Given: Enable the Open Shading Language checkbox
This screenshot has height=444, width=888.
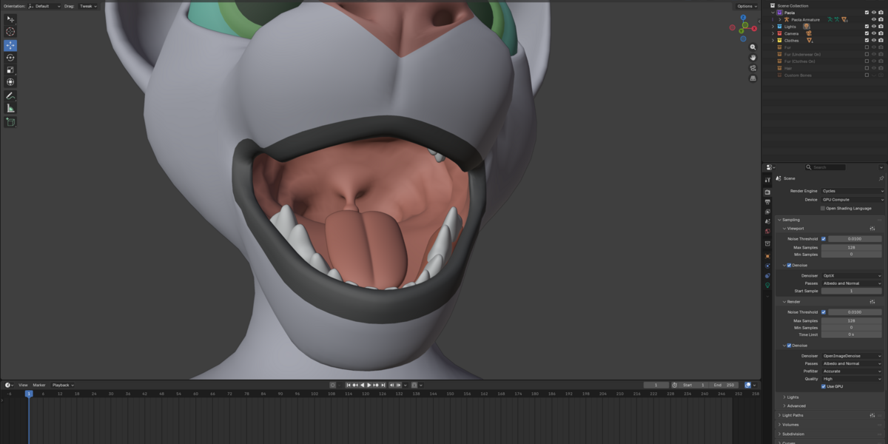Looking at the screenshot, I should coord(823,209).
